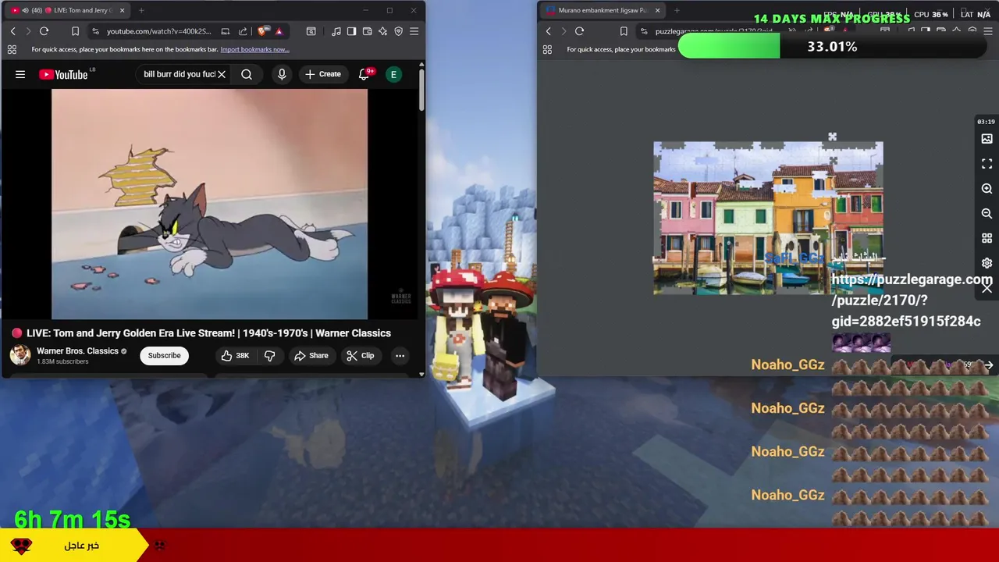Screen dimensions: 999x562
Task: Open site settings icon in YouTube address bar
Action: [95, 31]
